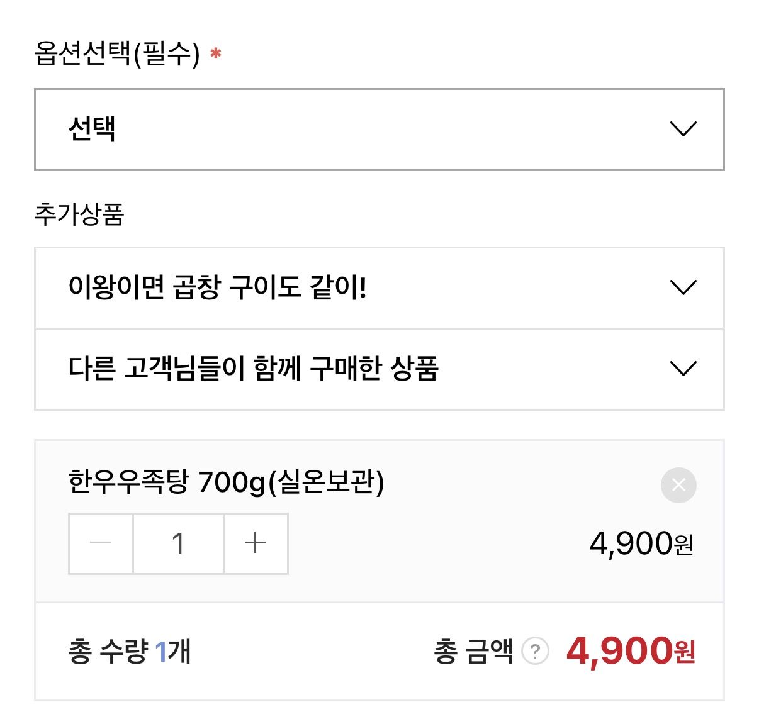
Task: Open the 선택 required option dropdown
Action: click(378, 130)
